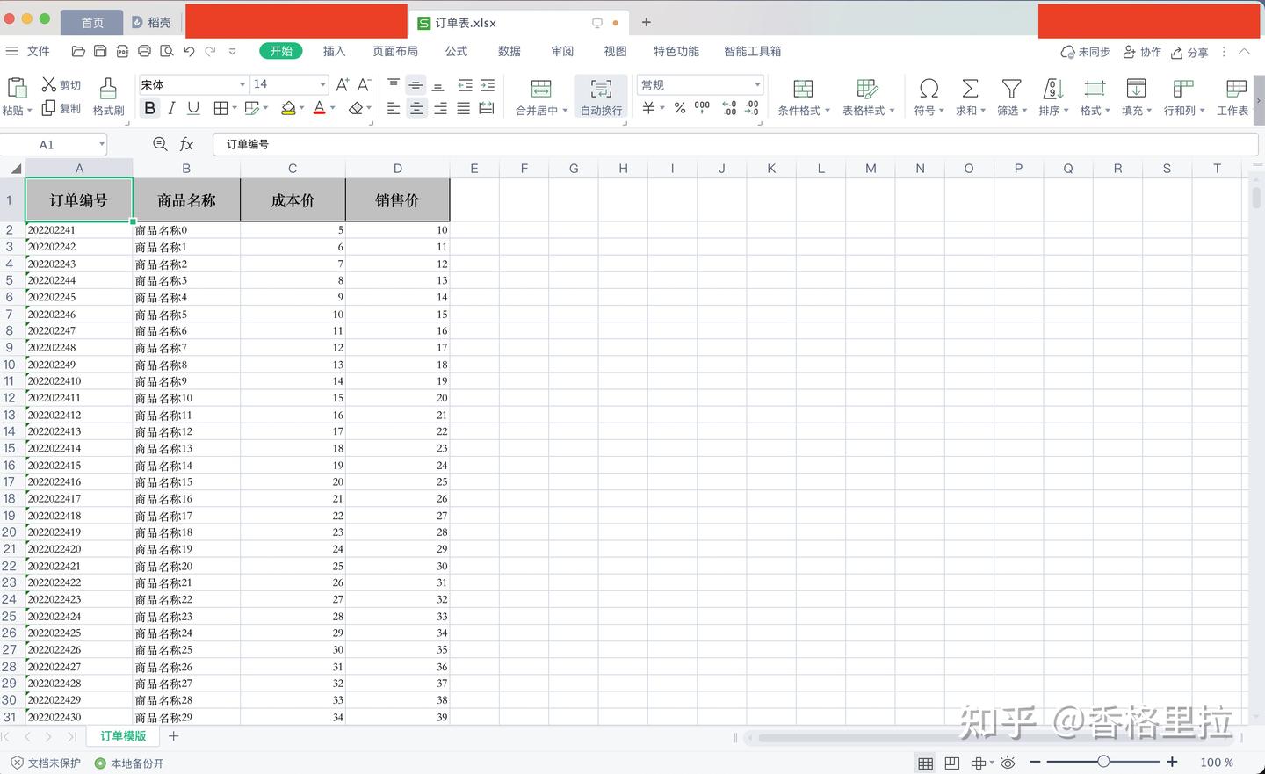
Task: Apply a table style using 表格样式 icon
Action: coord(865,95)
